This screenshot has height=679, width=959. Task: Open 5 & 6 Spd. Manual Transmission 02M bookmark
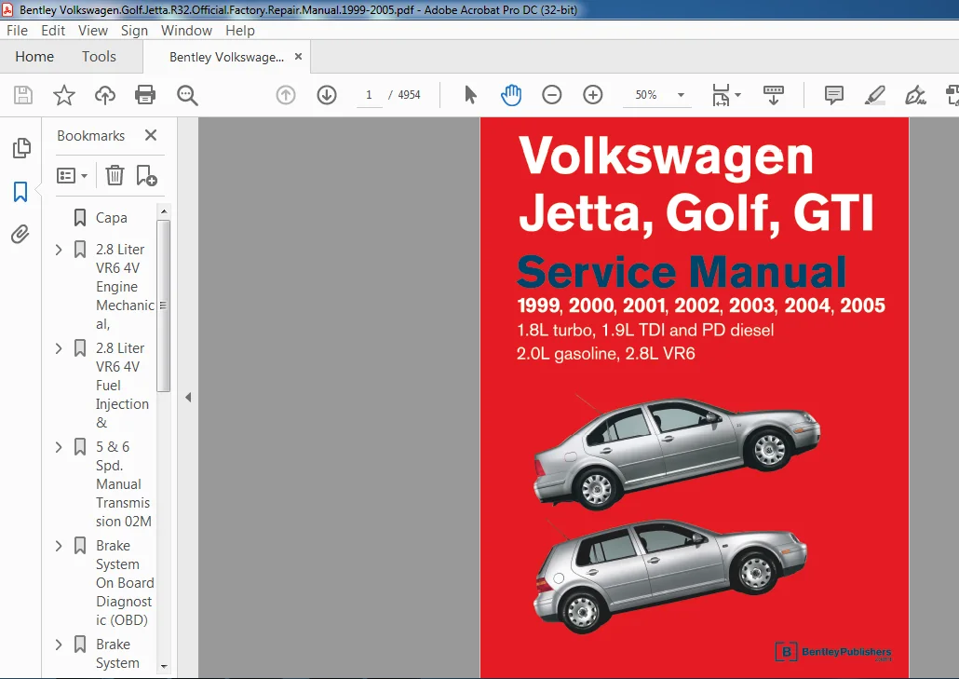(x=124, y=483)
